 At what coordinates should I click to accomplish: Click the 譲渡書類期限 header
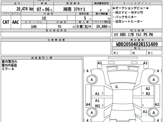[101, 3]
